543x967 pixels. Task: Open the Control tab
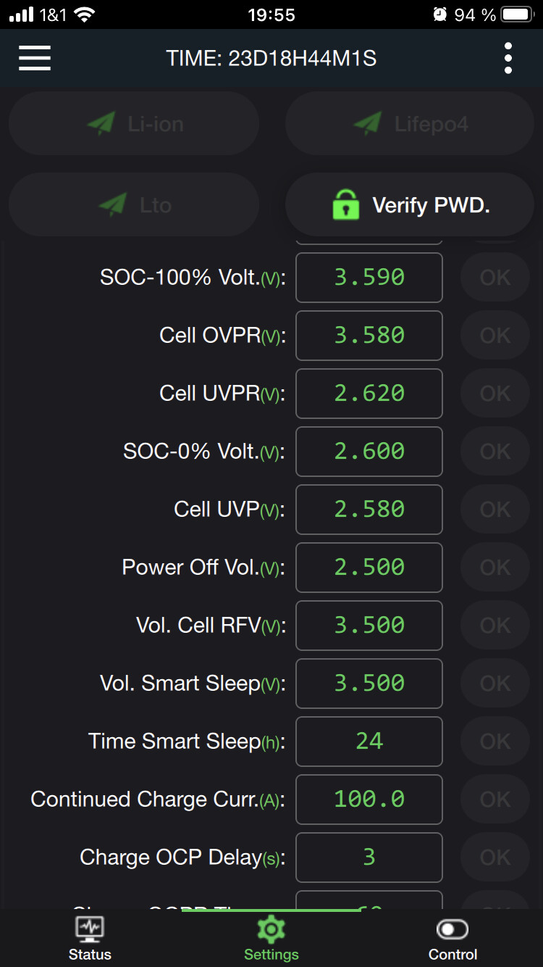[x=452, y=939]
